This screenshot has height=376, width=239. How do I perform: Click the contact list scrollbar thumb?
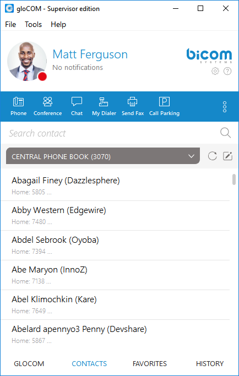[234, 179]
